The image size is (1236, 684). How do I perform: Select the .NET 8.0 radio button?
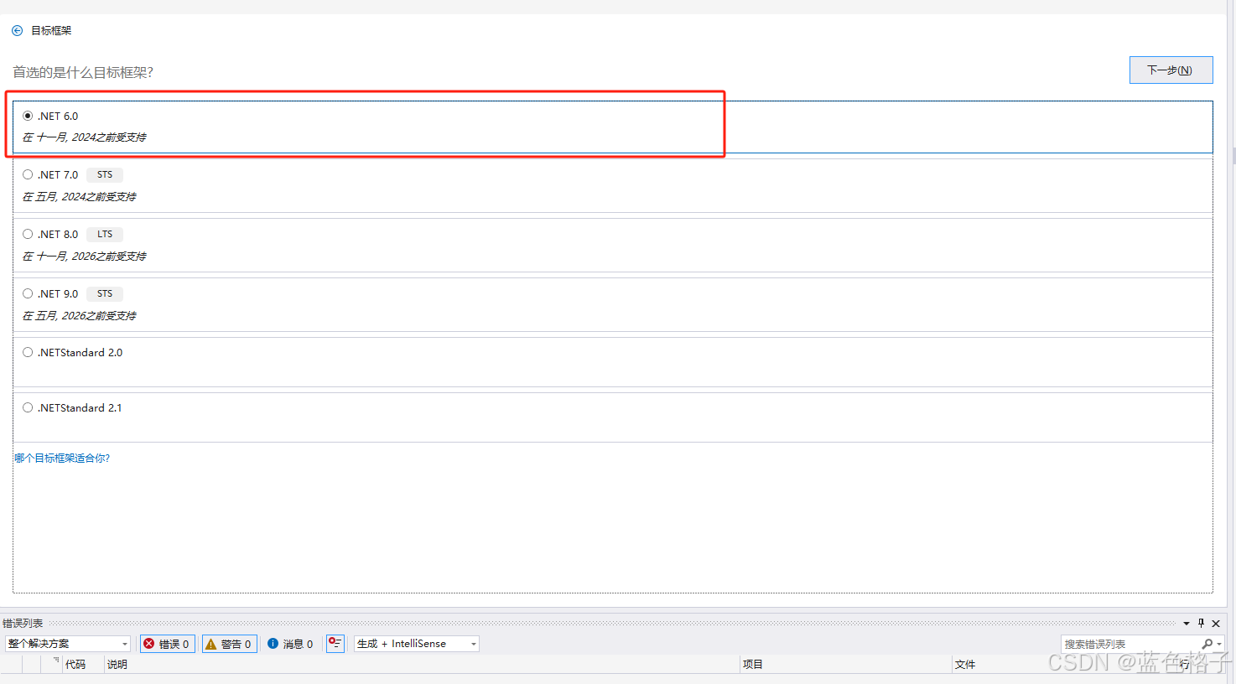coord(28,234)
